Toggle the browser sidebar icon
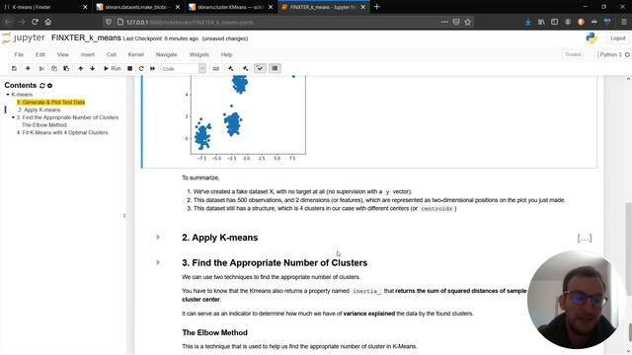This screenshot has height=355, width=632. [555, 22]
